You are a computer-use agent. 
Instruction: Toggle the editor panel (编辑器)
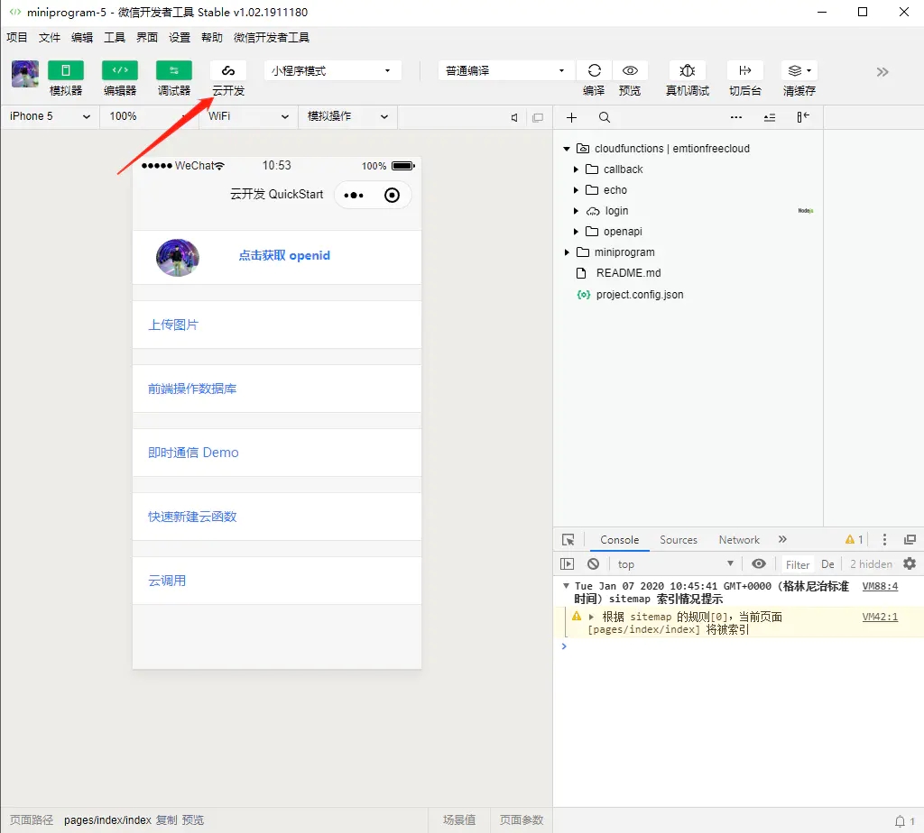[x=120, y=70]
